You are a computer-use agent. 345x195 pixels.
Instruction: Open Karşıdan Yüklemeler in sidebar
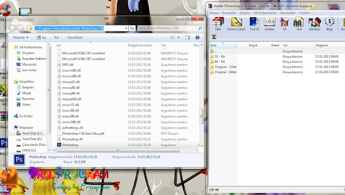point(31,59)
